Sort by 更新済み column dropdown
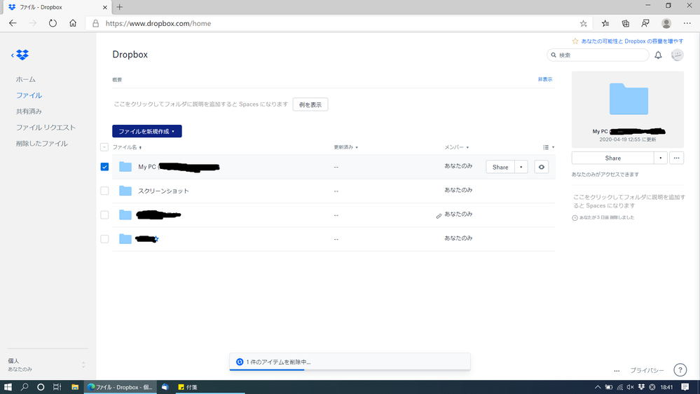700x394 pixels. pyautogui.click(x=346, y=147)
